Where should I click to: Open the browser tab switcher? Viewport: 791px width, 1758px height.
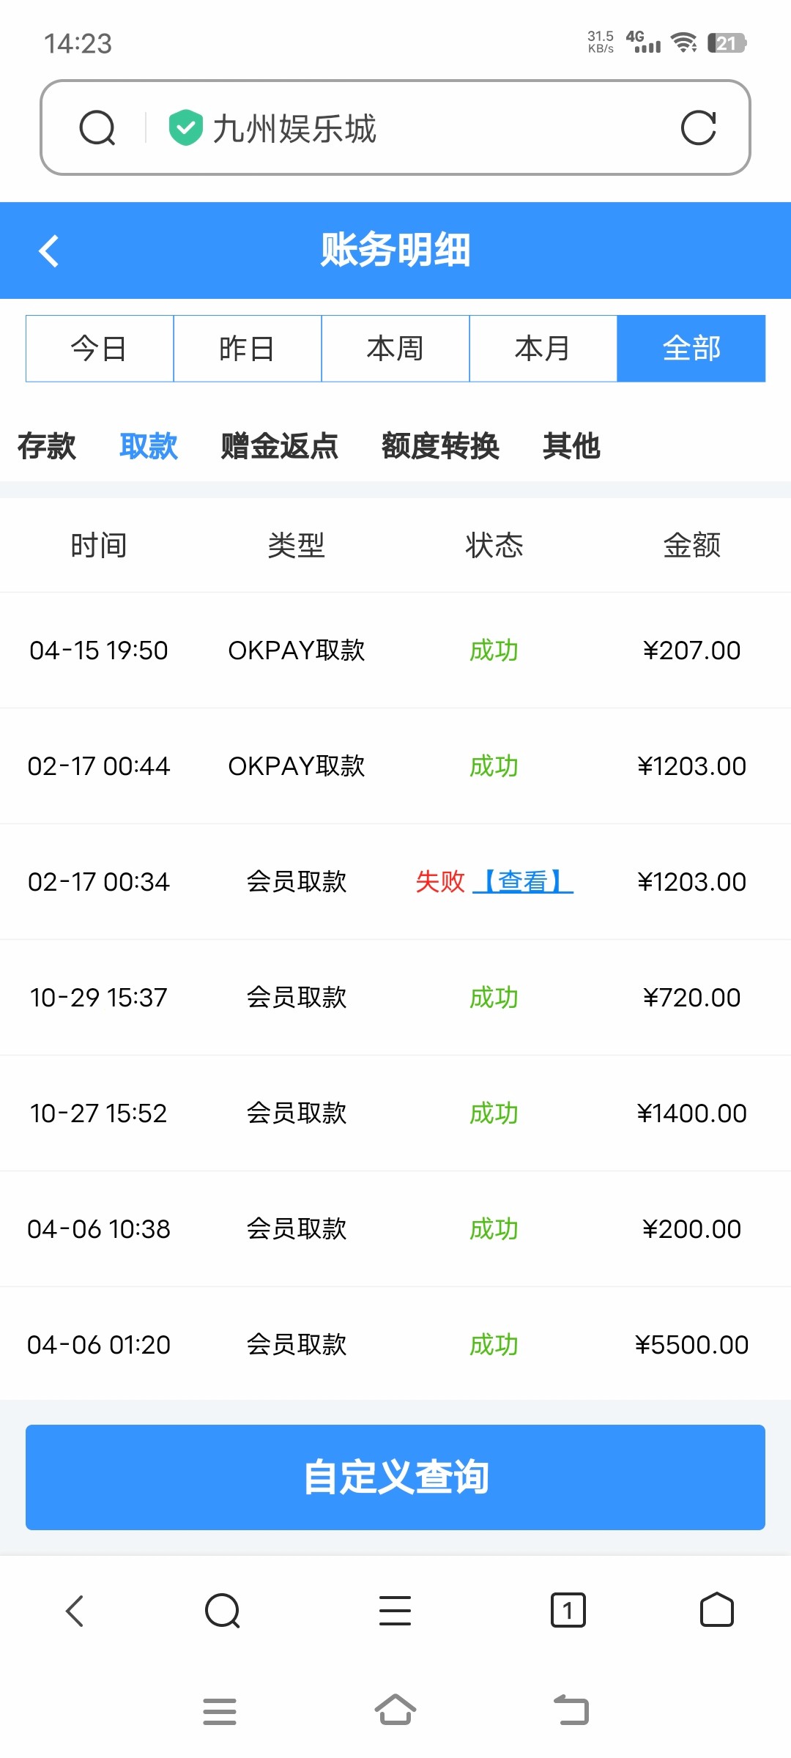point(568,1611)
